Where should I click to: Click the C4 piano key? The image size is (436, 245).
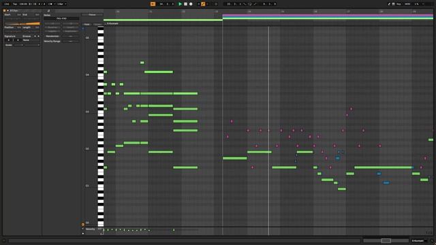point(100,76)
